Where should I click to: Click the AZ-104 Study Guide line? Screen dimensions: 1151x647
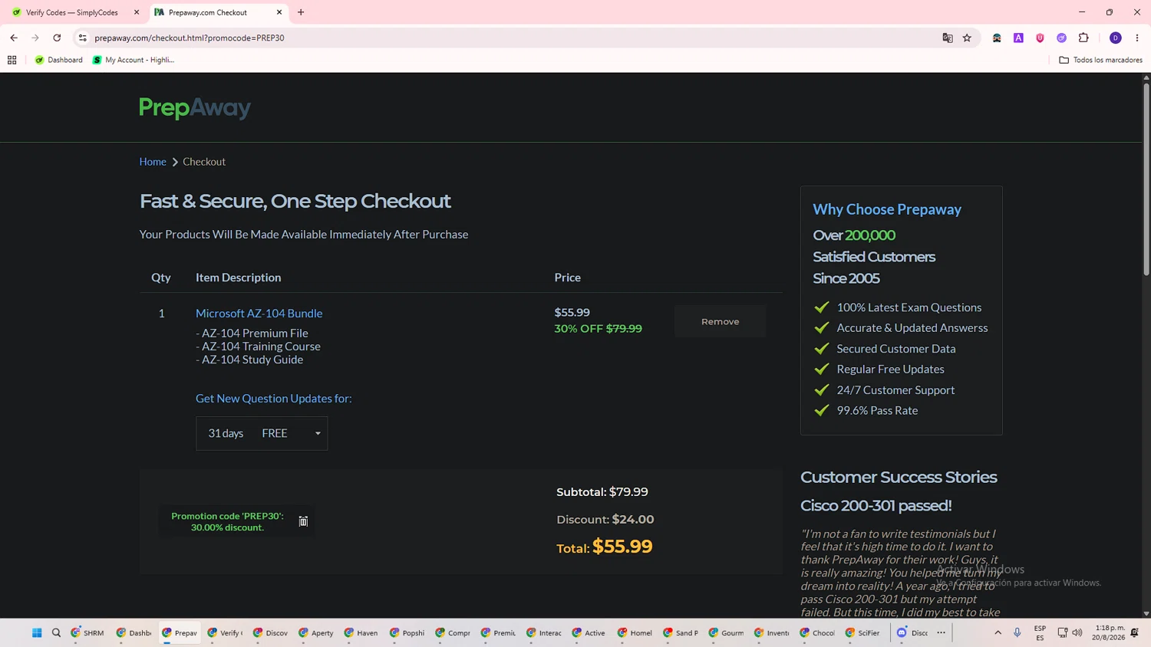pyautogui.click(x=249, y=360)
